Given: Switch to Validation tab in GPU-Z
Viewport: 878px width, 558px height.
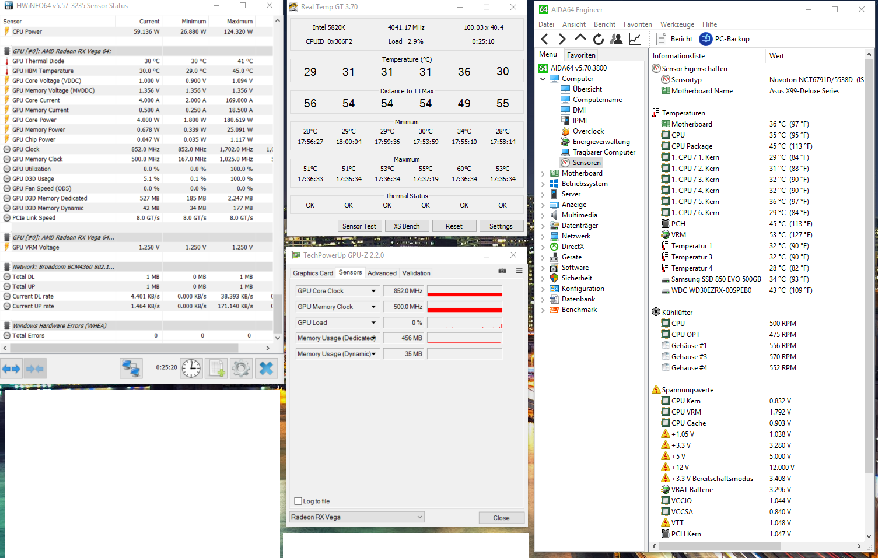Looking at the screenshot, I should point(416,273).
